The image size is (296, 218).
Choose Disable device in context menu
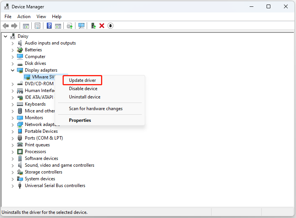pyautogui.click(x=83, y=89)
